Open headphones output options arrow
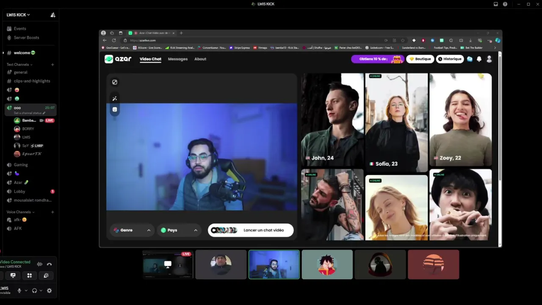The height and width of the screenshot is (305, 542). point(41,291)
